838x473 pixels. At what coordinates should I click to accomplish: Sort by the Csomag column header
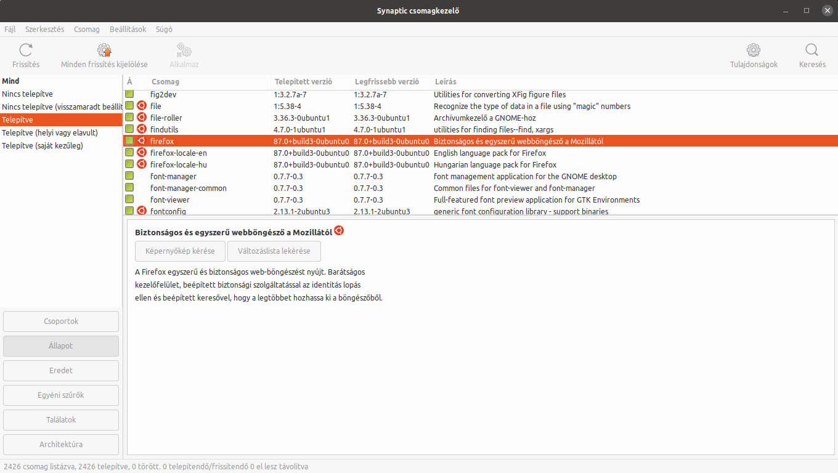[209, 82]
